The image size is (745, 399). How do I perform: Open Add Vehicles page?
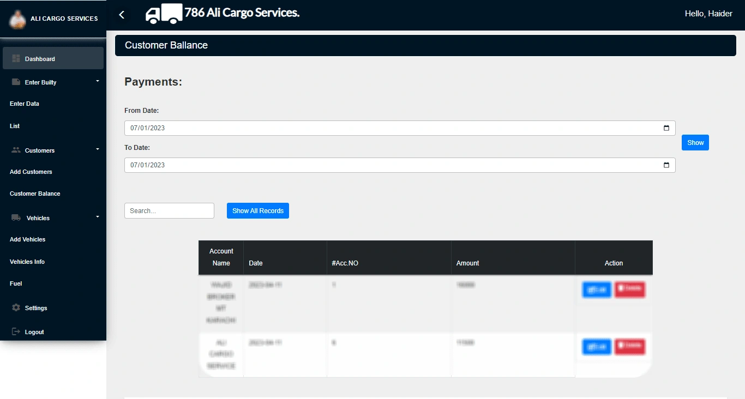pos(27,239)
